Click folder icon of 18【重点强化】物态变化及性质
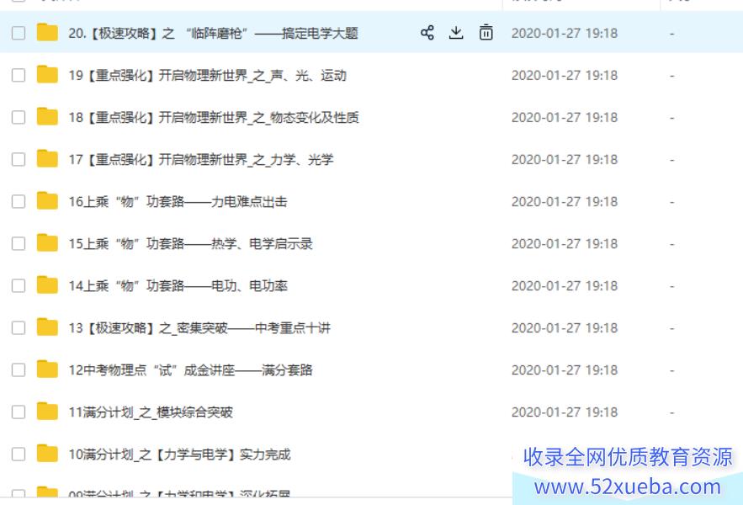 pyautogui.click(x=47, y=117)
